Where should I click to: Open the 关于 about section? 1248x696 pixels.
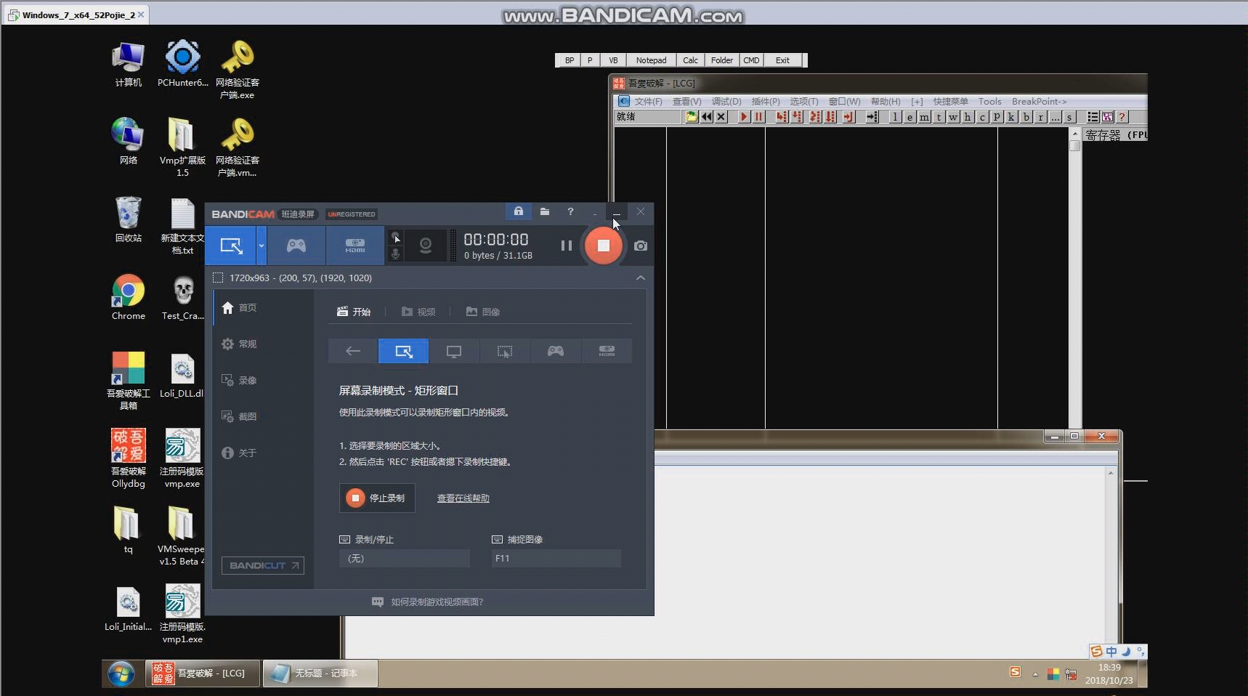239,453
